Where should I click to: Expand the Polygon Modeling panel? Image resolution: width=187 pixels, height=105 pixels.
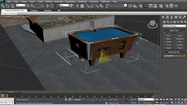[9, 14]
